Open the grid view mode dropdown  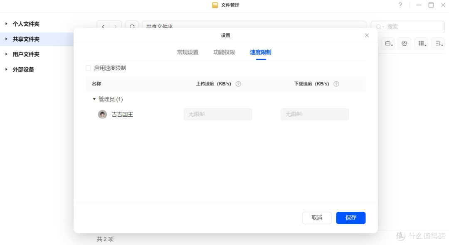pyautogui.click(x=422, y=44)
